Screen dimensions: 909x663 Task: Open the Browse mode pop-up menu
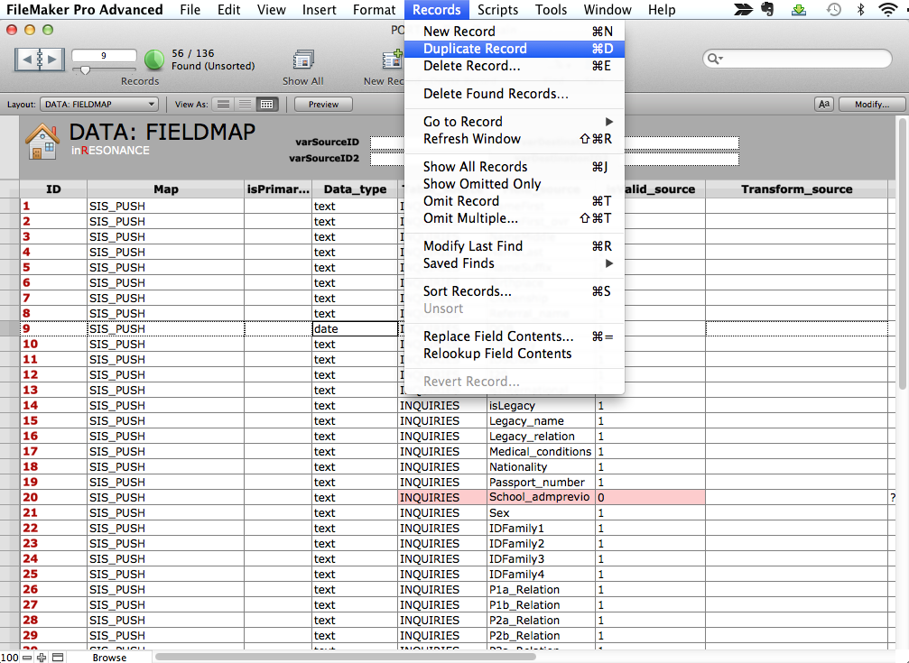click(x=109, y=658)
